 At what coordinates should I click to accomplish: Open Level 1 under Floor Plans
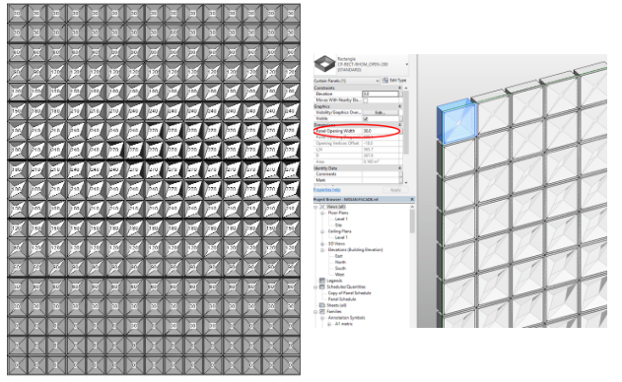pyautogui.click(x=341, y=219)
